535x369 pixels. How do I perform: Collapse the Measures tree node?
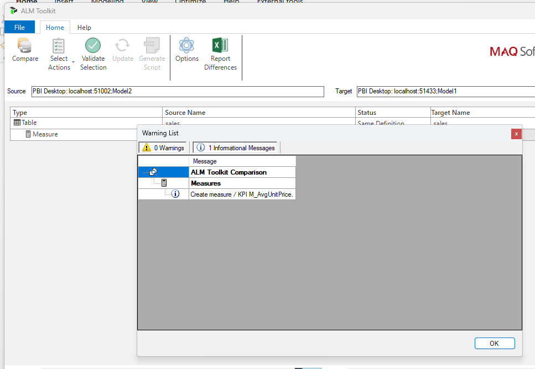[164, 183]
